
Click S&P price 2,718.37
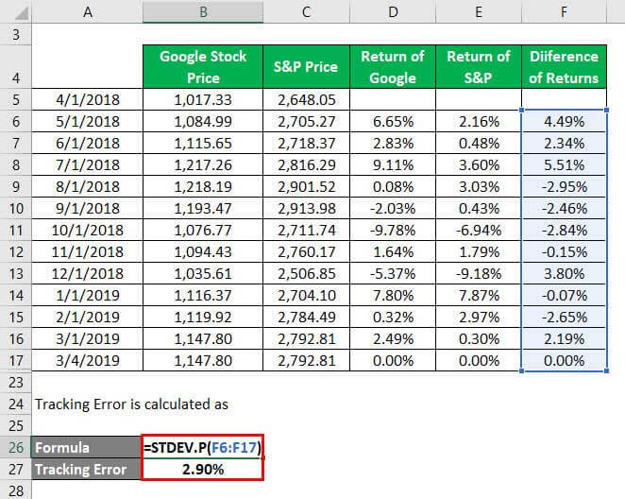click(x=306, y=143)
